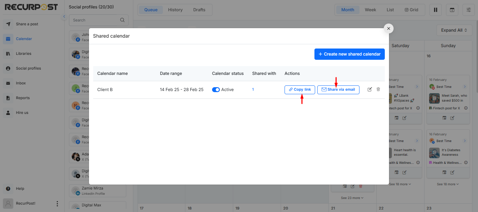The width and height of the screenshot is (478, 212).
Task: Edit the Client B shared calendar
Action: click(370, 90)
